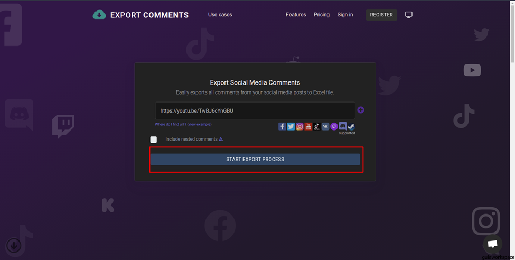Click the Facebook supported platform icon
Screen dimensions: 515x260
click(282, 126)
